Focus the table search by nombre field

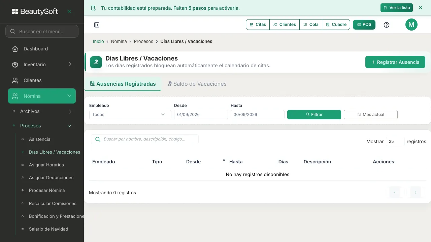pos(145,139)
